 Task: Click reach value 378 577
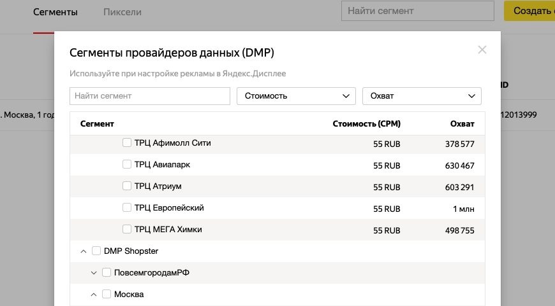pyautogui.click(x=459, y=144)
